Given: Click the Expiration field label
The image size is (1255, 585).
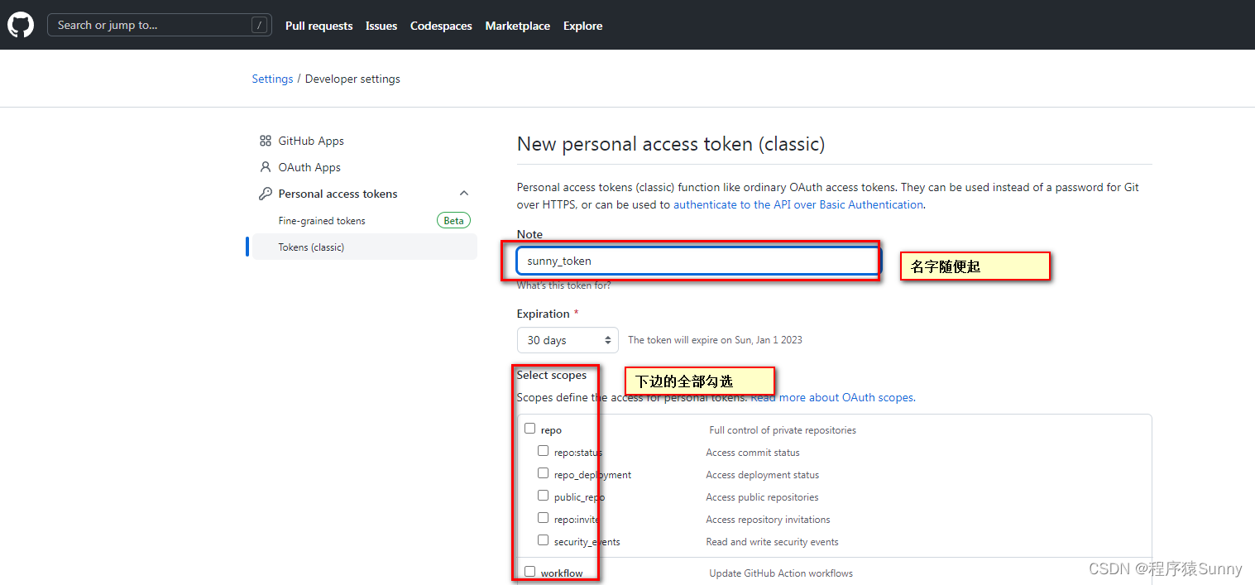Looking at the screenshot, I should pyautogui.click(x=543, y=314).
